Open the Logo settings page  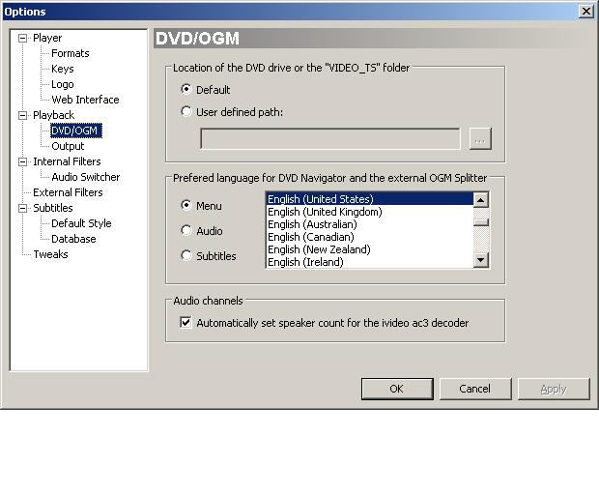(63, 84)
